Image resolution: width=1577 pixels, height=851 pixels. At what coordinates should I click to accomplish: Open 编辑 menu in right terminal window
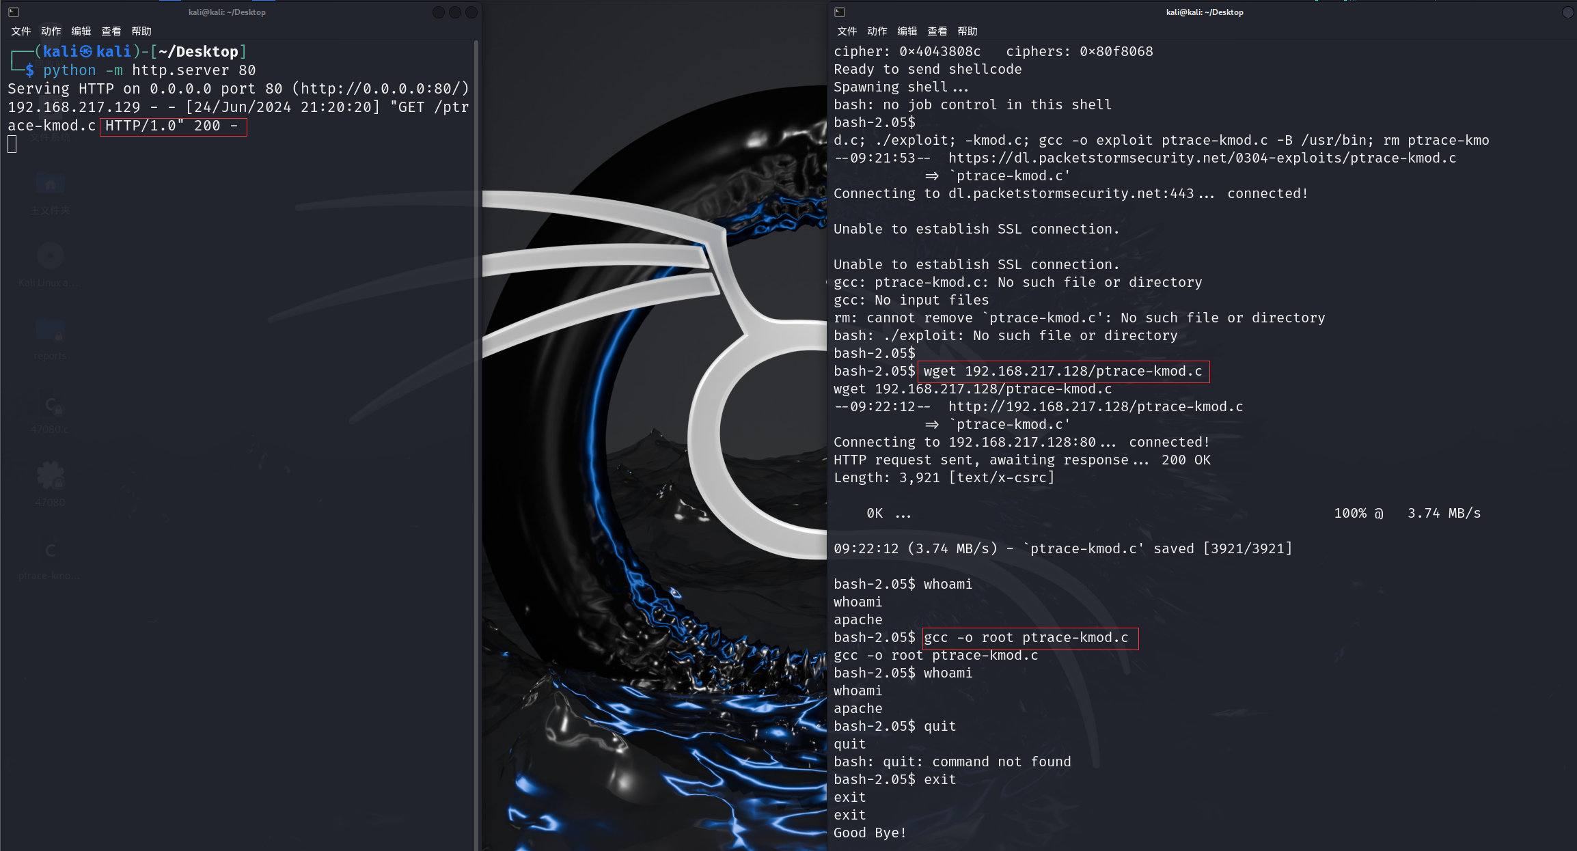[907, 31]
